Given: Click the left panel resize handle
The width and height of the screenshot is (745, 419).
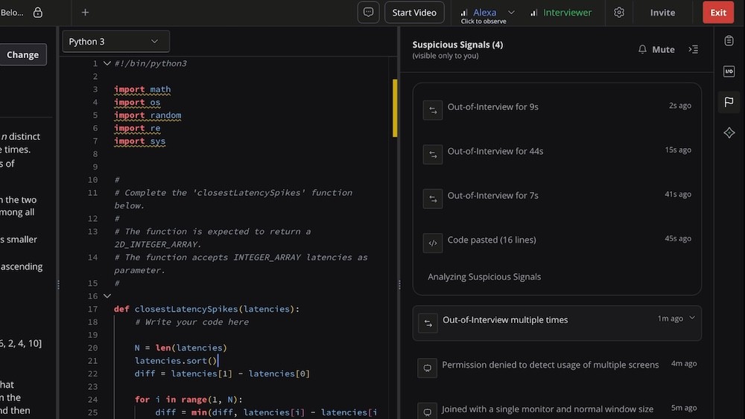Looking at the screenshot, I should click(58, 285).
